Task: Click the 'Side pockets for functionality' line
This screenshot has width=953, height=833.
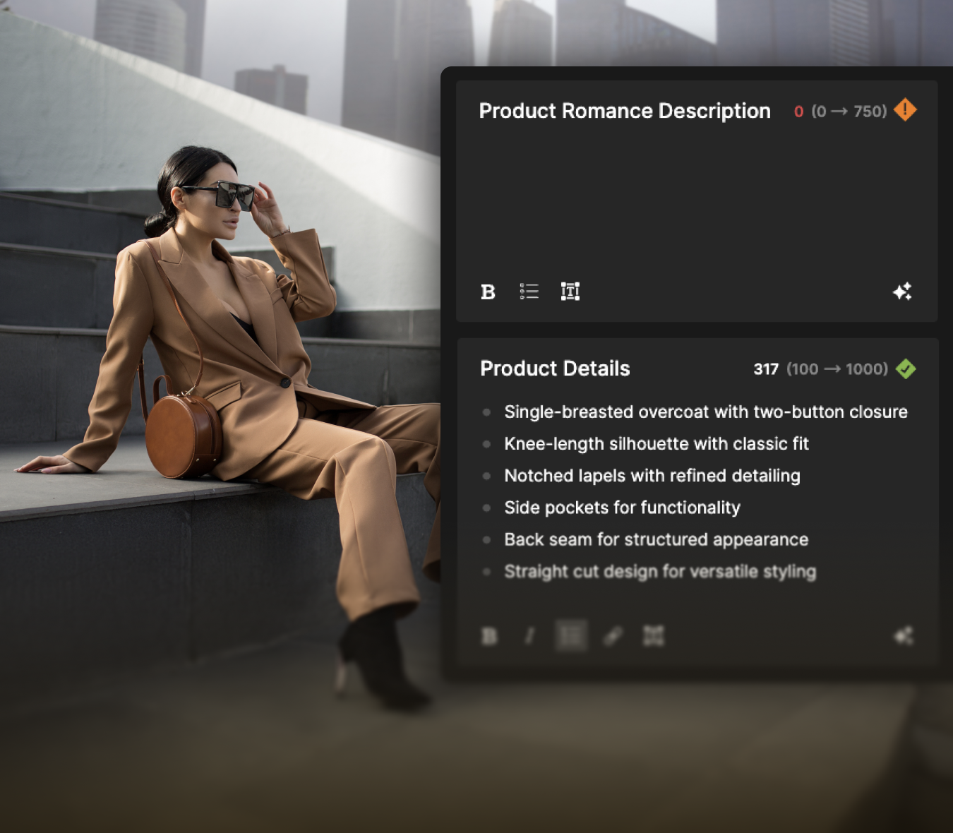Action: pos(622,508)
